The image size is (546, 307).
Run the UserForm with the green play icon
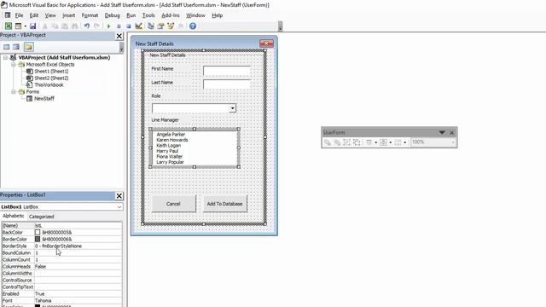tap(108, 26)
